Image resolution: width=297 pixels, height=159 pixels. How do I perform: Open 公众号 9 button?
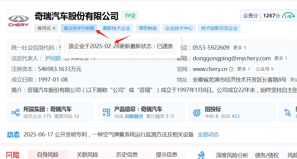pos(265,69)
